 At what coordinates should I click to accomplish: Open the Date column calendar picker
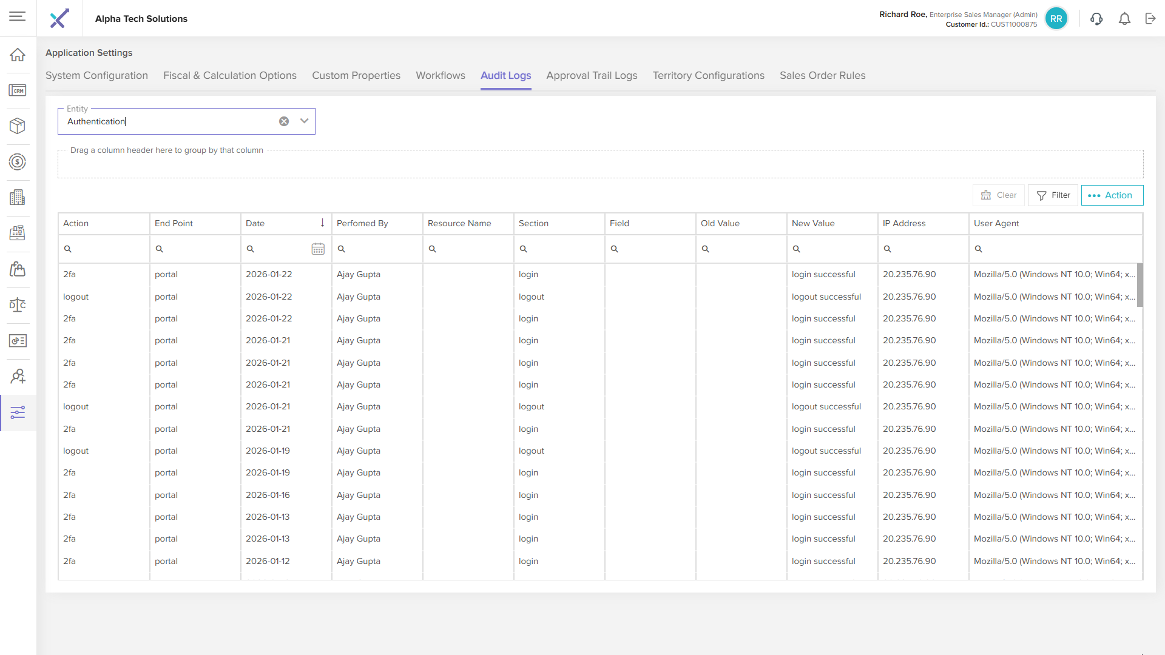click(318, 249)
